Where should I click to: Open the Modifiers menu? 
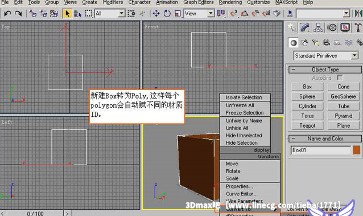[113, 2]
